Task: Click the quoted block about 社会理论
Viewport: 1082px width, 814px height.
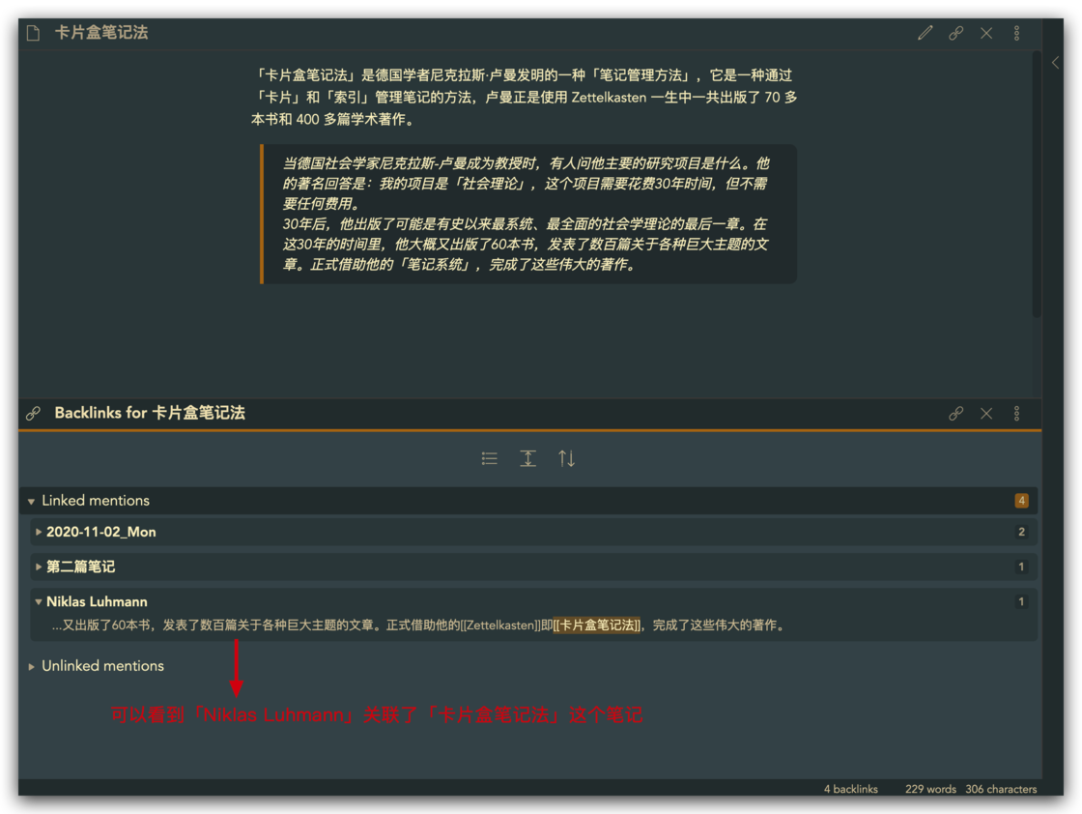Action: (x=528, y=214)
